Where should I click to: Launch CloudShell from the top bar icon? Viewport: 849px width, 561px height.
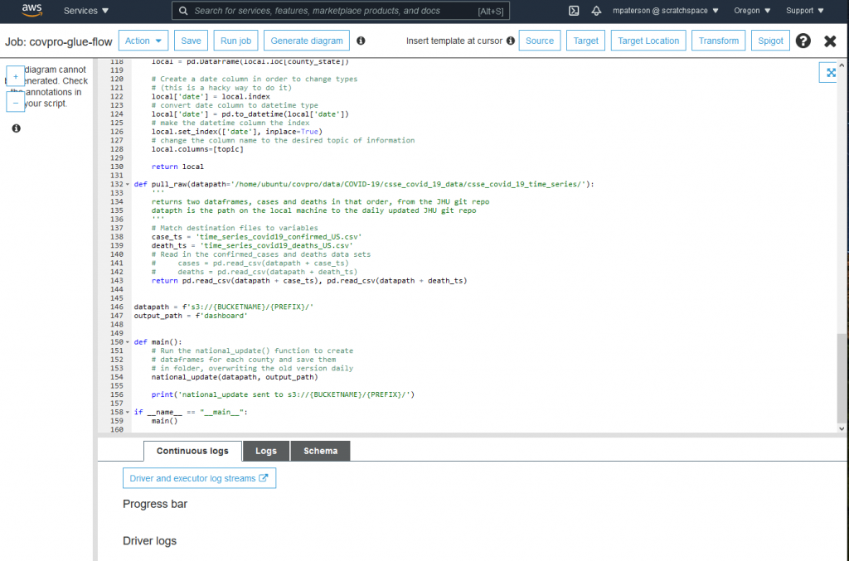(574, 11)
